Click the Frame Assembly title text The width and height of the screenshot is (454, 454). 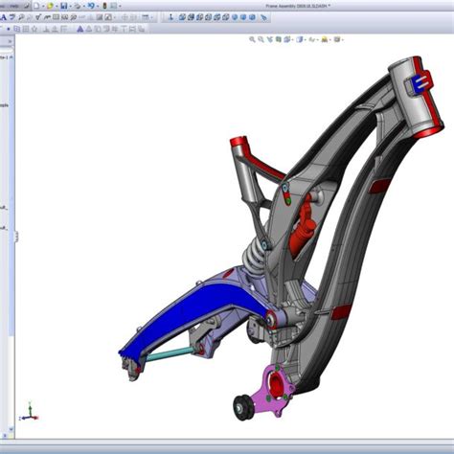tap(297, 6)
